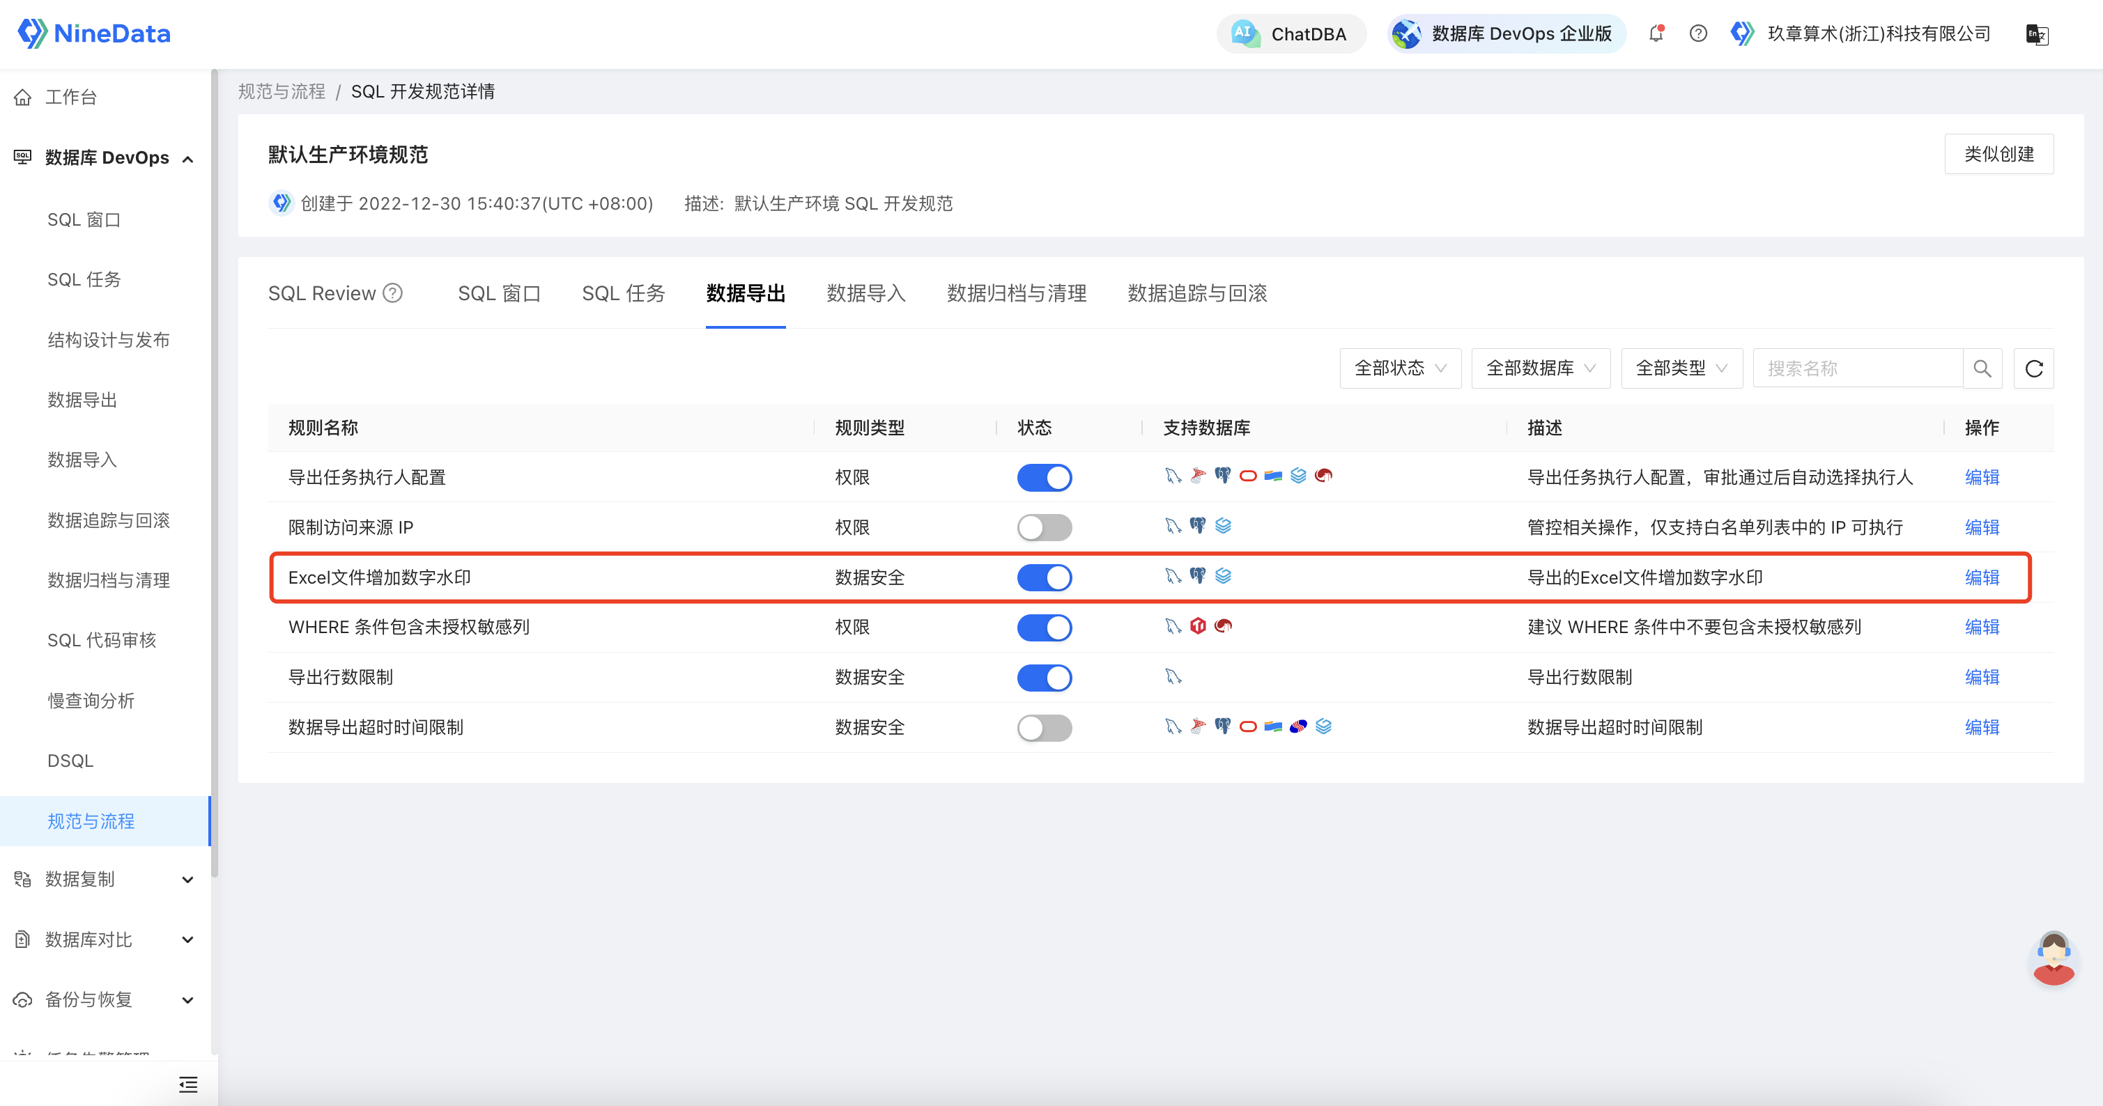Viewport: 2103px width, 1106px height.
Task: Switch to the 数据追踪与回滚 tab
Action: click(x=1197, y=293)
